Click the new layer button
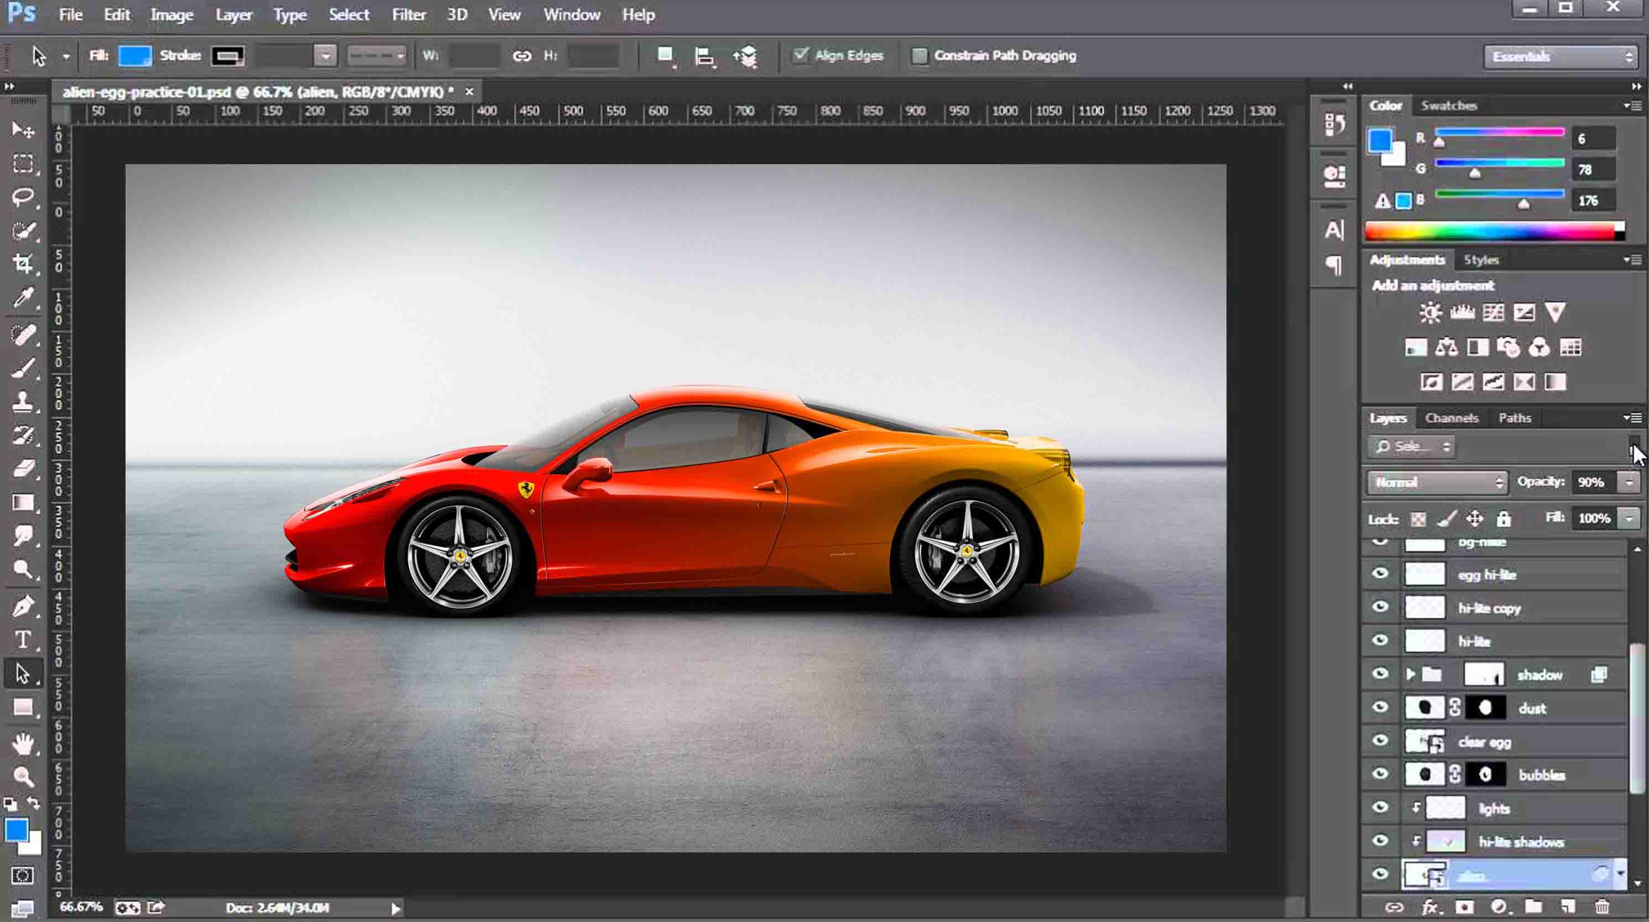 pyautogui.click(x=1568, y=907)
